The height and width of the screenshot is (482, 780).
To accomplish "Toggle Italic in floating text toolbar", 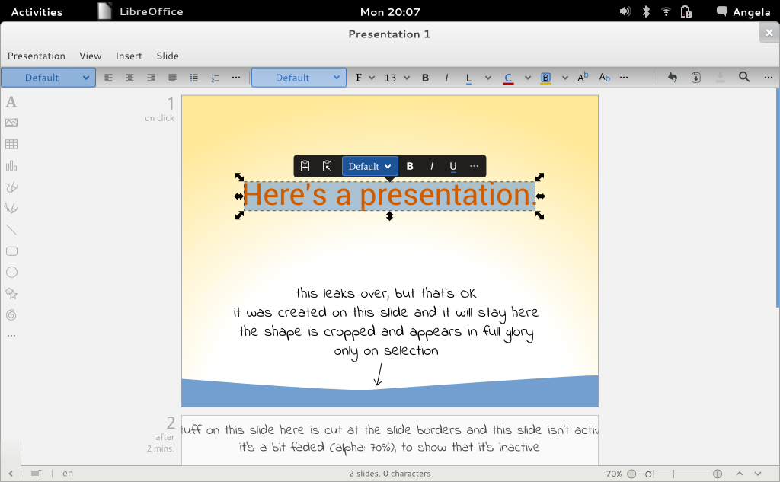I will (x=432, y=166).
